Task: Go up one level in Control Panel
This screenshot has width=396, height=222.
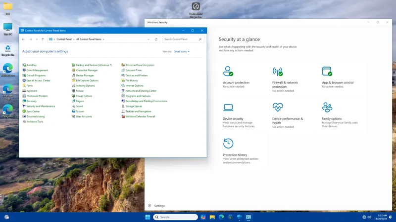Action: coord(43,39)
